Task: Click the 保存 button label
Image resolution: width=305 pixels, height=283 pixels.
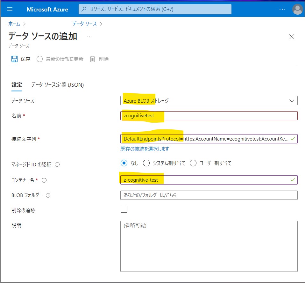Action: 25,59
